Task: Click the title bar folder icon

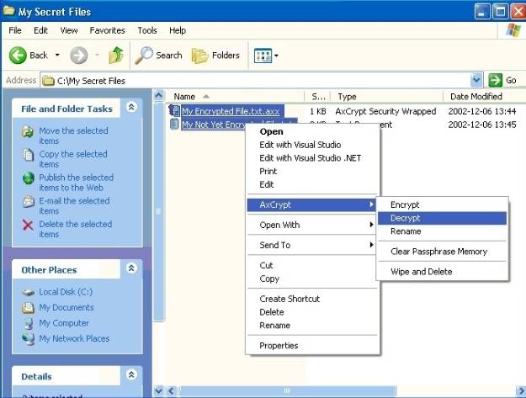Action: (8, 11)
